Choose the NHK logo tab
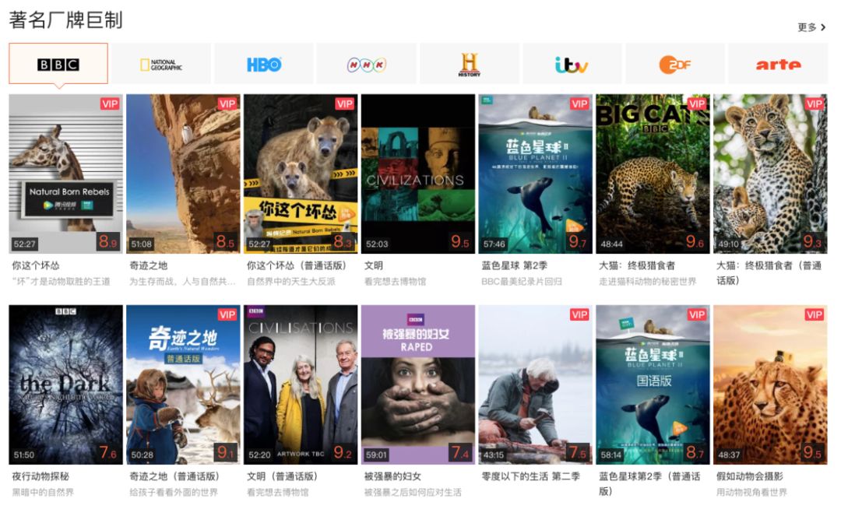This screenshot has height=509, width=841. pos(366,64)
